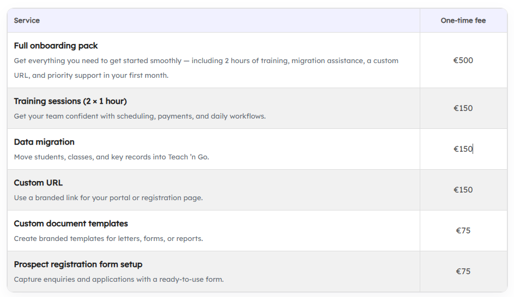Click the €150 fee for Custom URL

coord(463,190)
